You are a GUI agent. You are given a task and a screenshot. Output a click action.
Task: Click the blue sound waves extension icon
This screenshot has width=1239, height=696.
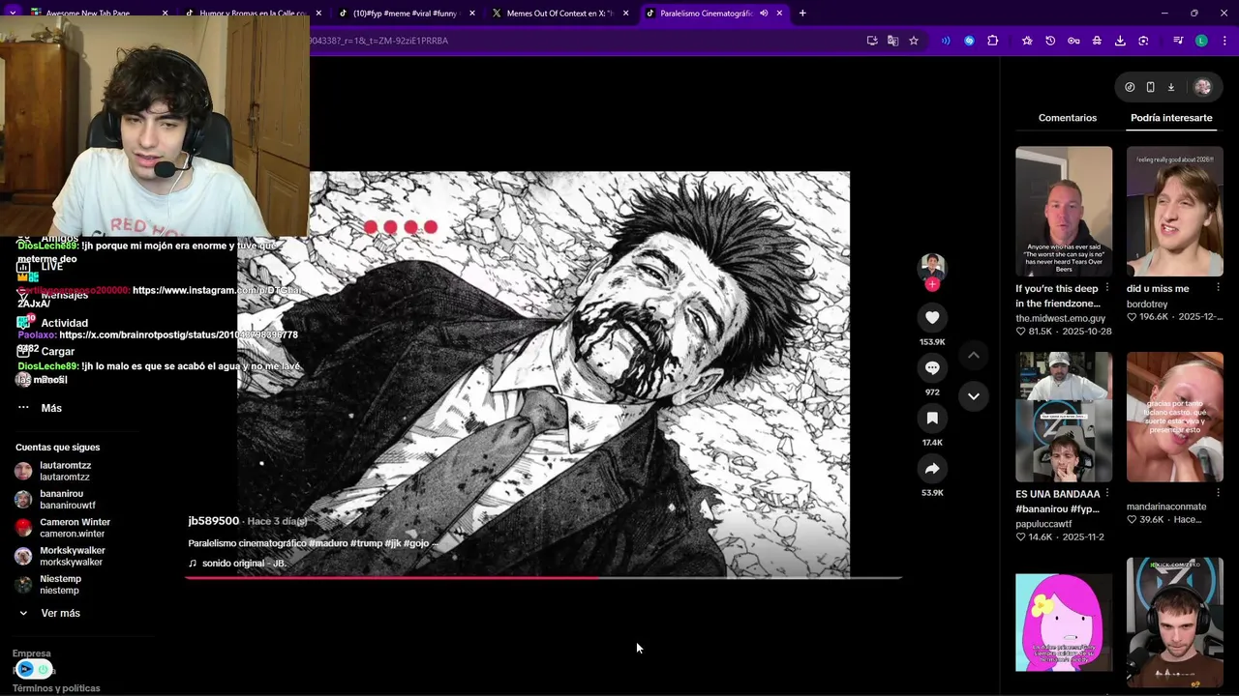(x=946, y=41)
